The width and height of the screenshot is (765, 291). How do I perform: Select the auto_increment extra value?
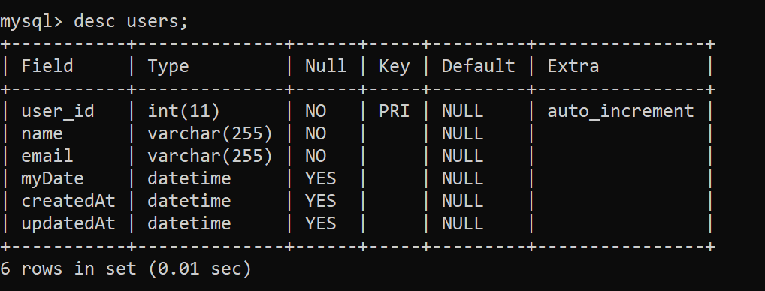click(620, 112)
